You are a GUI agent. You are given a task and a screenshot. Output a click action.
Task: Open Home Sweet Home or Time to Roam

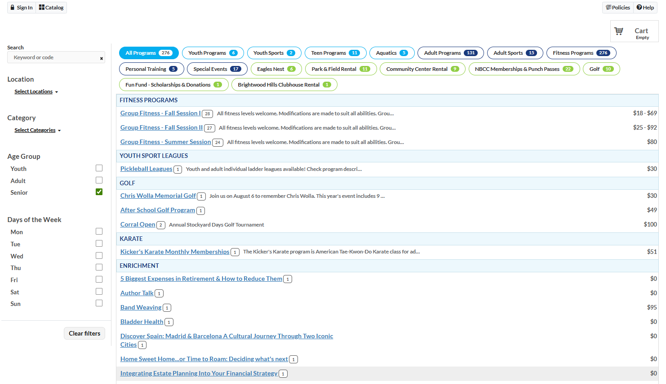click(204, 359)
